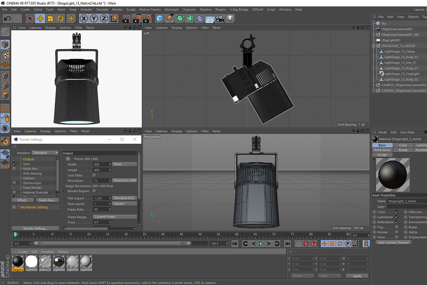Uncheck the Reflectance channel checkbox

click(397, 222)
